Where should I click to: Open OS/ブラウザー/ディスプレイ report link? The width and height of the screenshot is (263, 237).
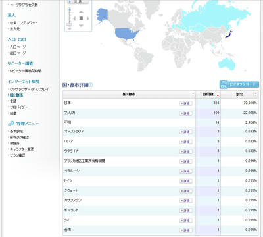(29, 89)
